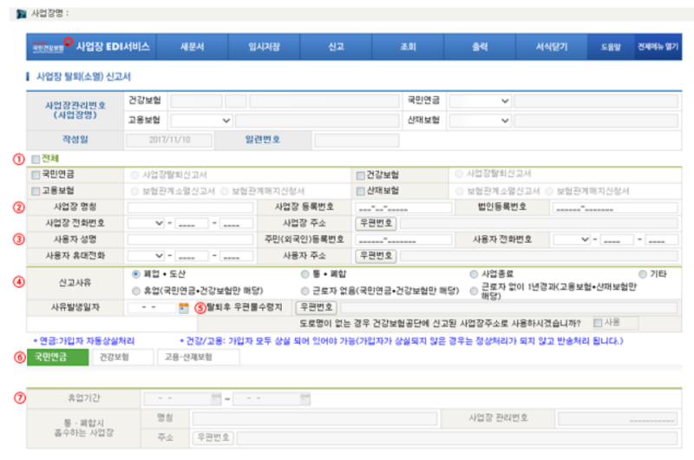Check the 국민연금 checkbox
694x460 pixels.
(x=36, y=174)
